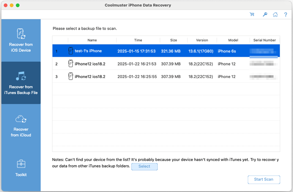Click 18.2(22C152) version in row 3

point(200,77)
